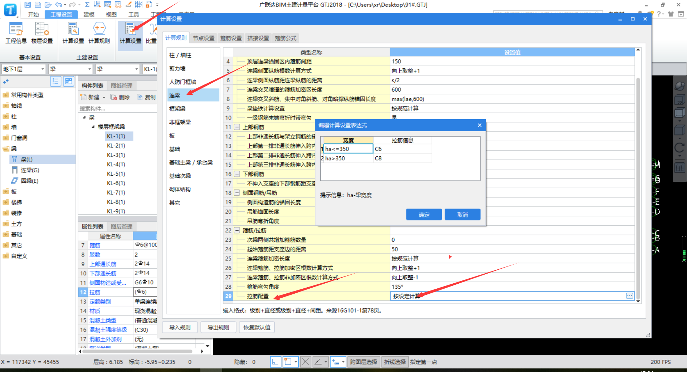Click the ha<=350 width input cell
687x372 pixels.
tap(348, 149)
